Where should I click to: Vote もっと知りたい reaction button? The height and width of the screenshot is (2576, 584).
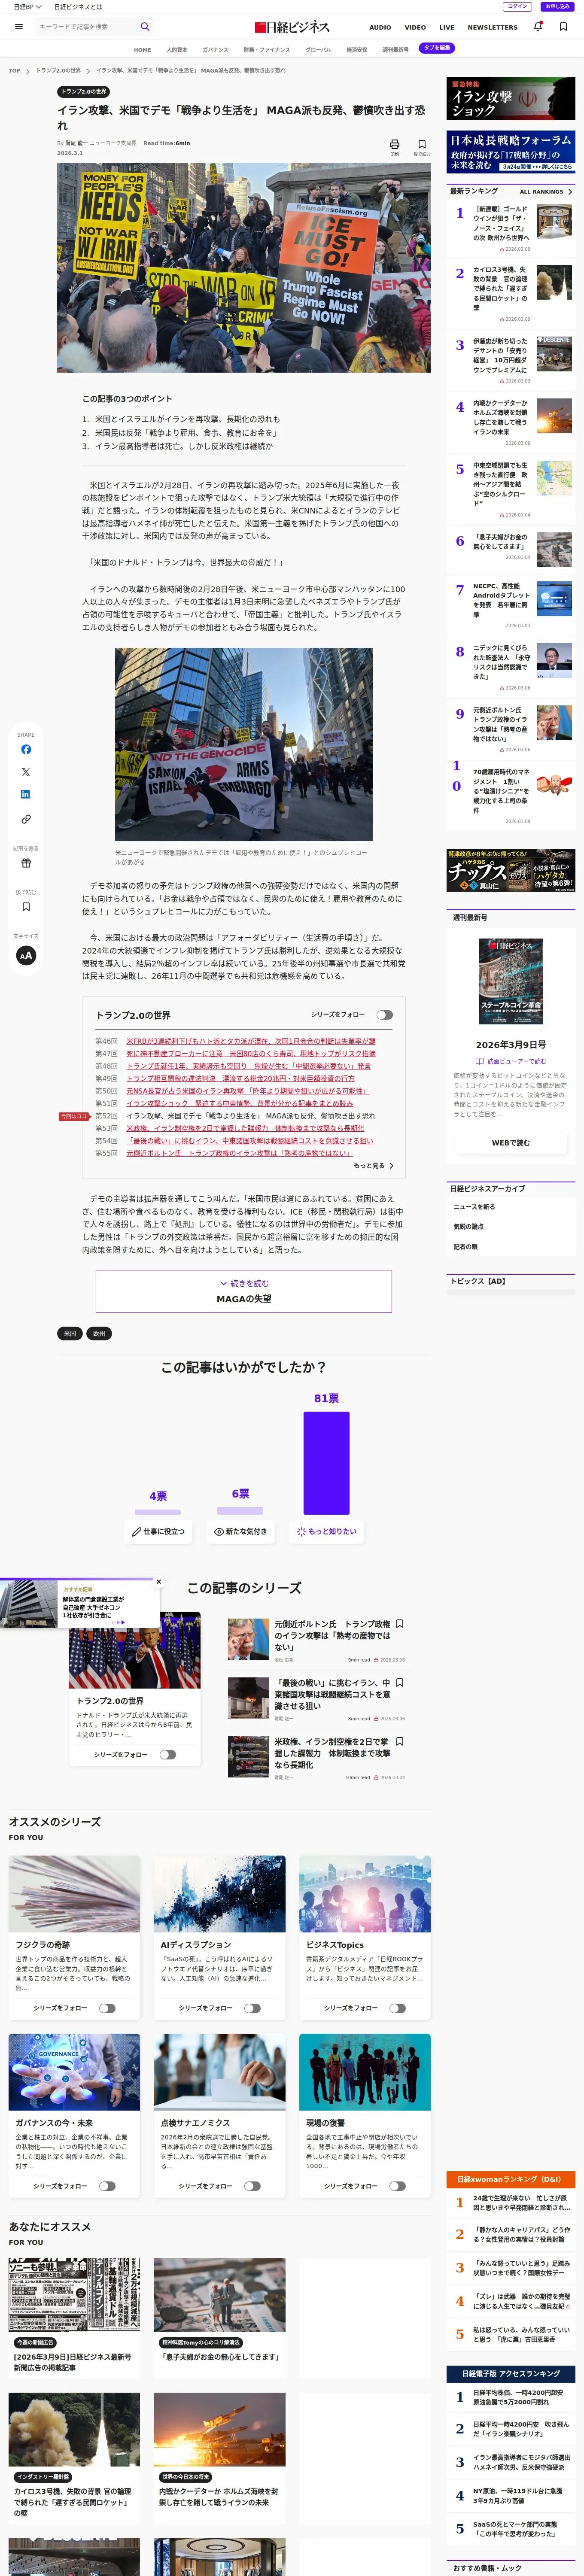point(327,1531)
